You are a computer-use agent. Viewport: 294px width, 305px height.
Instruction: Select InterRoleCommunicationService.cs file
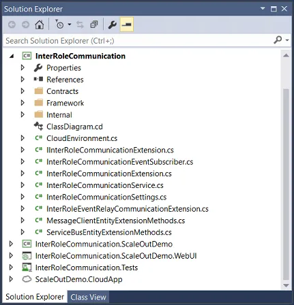(x=105, y=185)
